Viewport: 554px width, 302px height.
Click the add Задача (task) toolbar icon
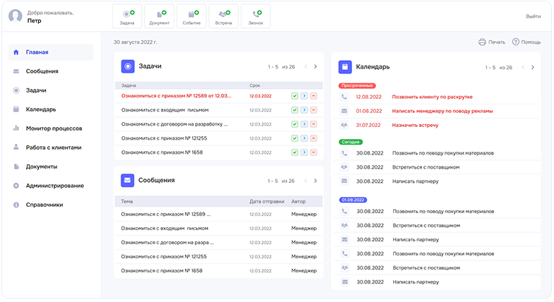pyautogui.click(x=127, y=16)
